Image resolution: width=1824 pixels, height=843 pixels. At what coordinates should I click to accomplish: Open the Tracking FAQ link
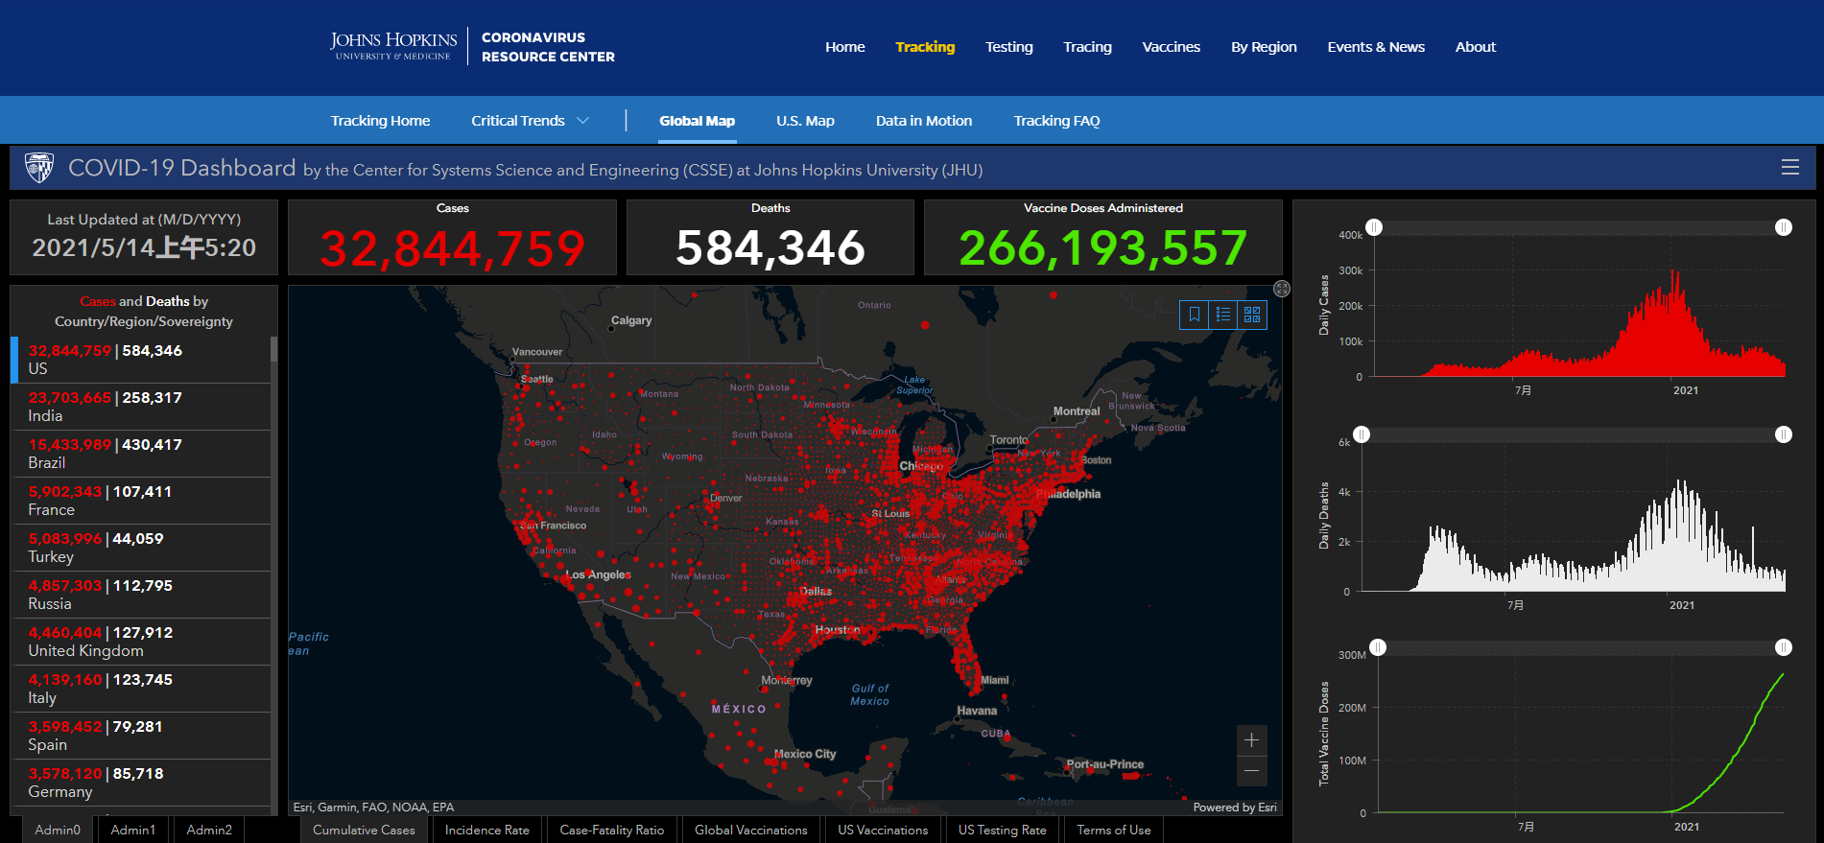[x=1056, y=121]
